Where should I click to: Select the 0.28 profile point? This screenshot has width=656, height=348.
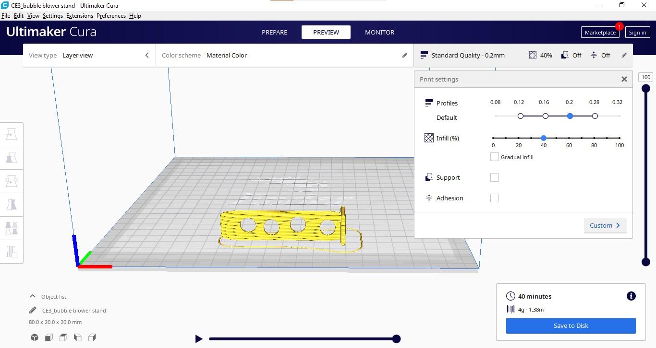[595, 116]
